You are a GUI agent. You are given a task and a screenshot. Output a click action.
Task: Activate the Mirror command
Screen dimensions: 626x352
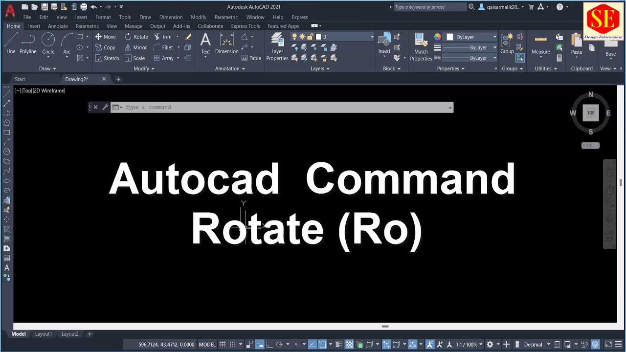click(x=135, y=47)
